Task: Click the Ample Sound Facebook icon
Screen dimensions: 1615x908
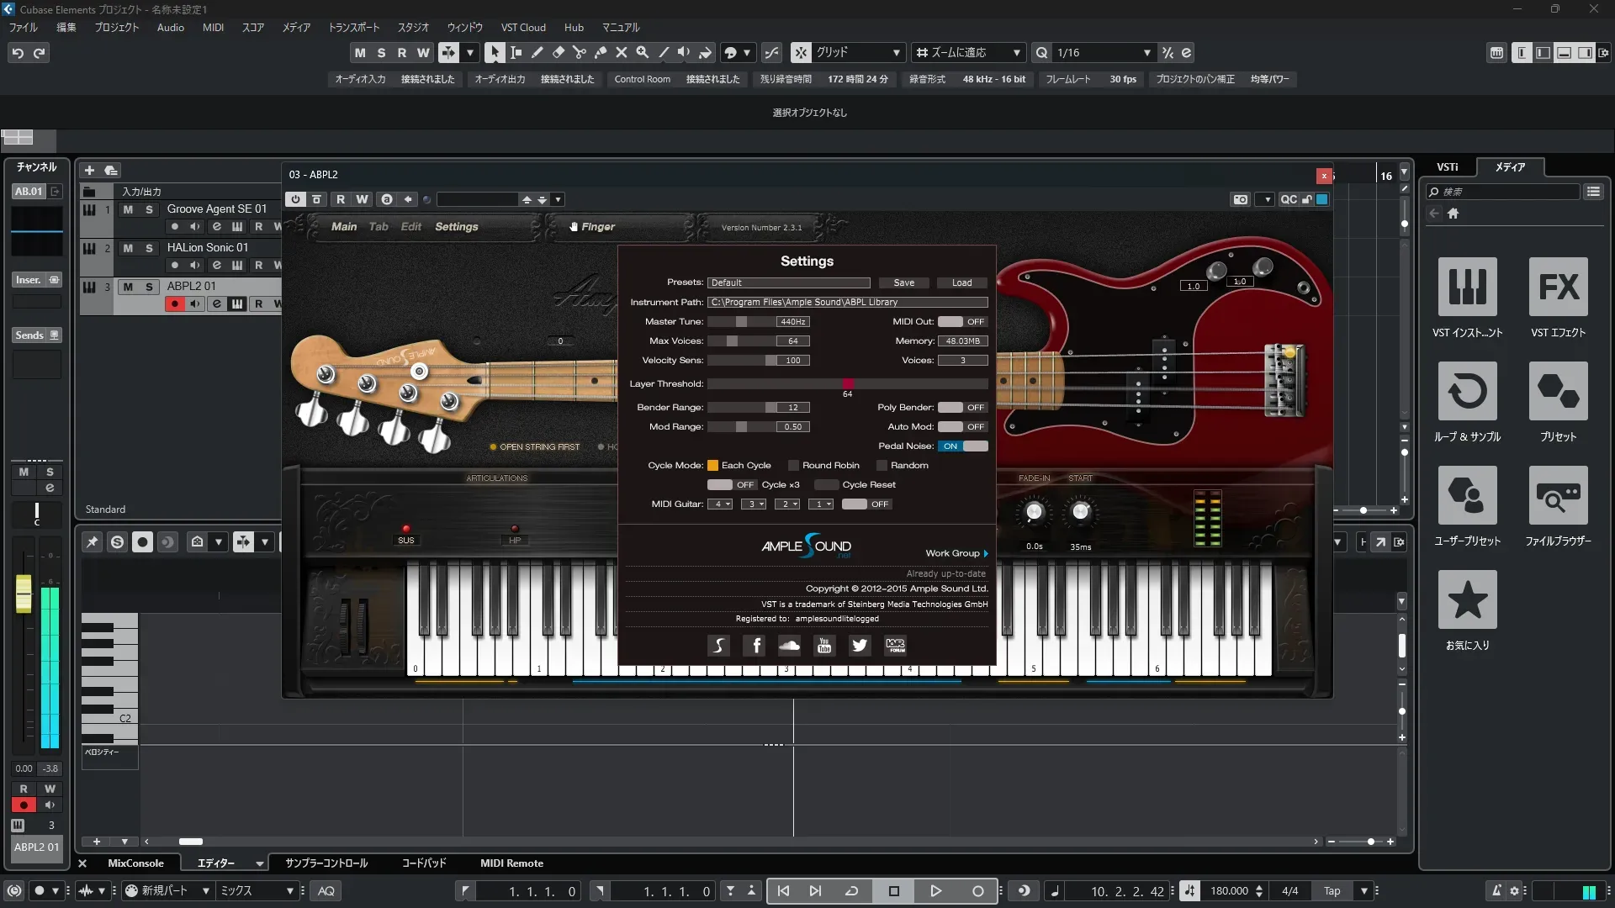Action: (x=755, y=646)
